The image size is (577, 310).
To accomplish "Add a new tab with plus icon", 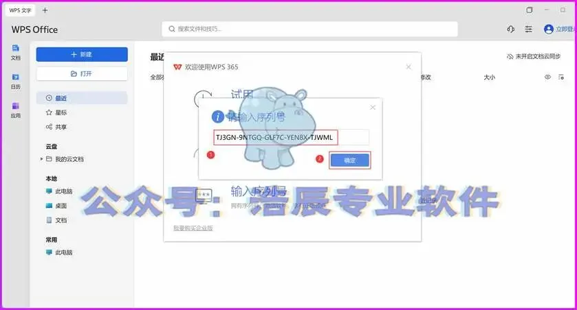I will tap(45, 10).
